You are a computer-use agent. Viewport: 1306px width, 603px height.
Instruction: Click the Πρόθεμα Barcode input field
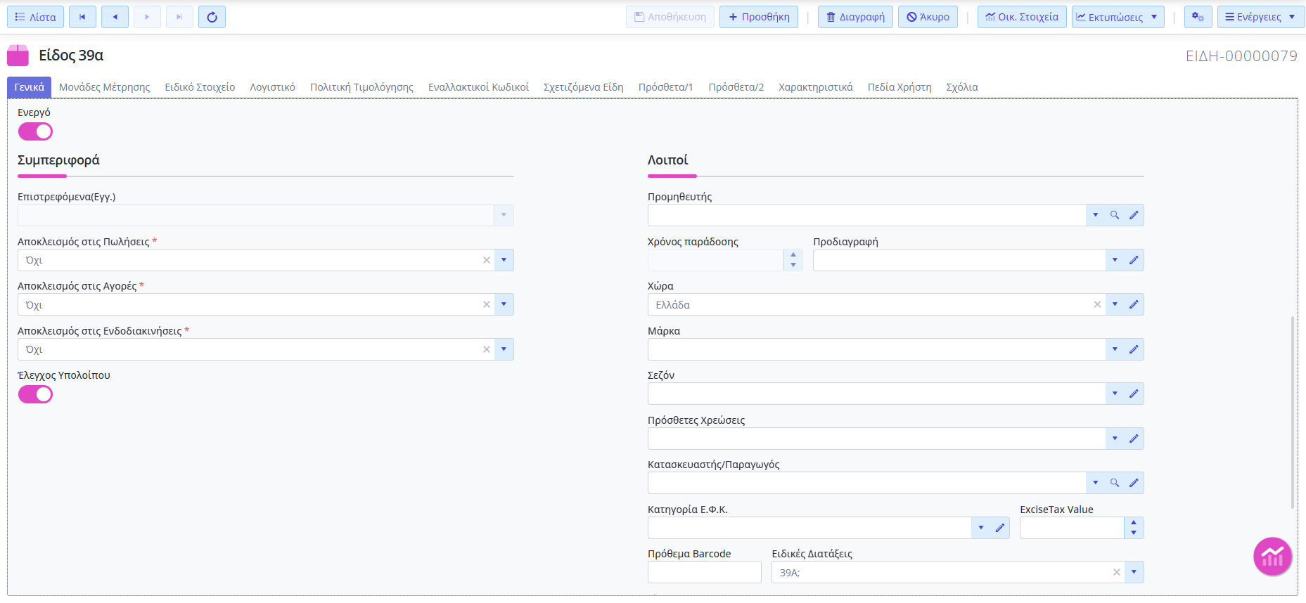[704, 572]
